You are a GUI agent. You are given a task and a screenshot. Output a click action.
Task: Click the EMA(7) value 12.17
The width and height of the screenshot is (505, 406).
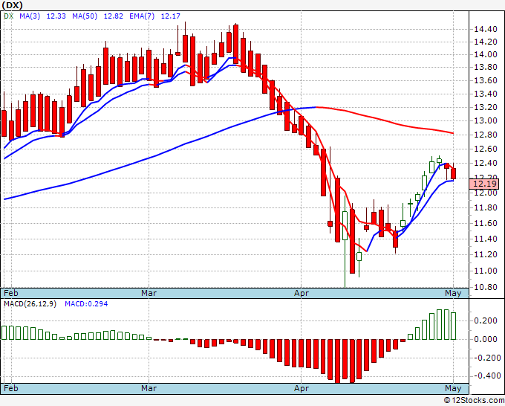170,16
